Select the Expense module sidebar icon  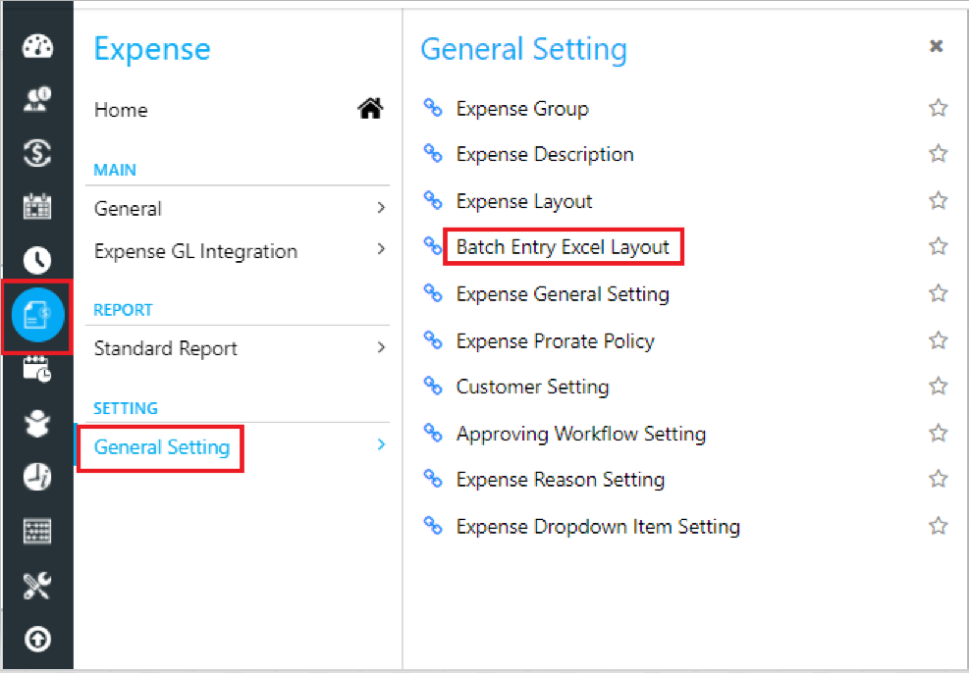pos(37,315)
